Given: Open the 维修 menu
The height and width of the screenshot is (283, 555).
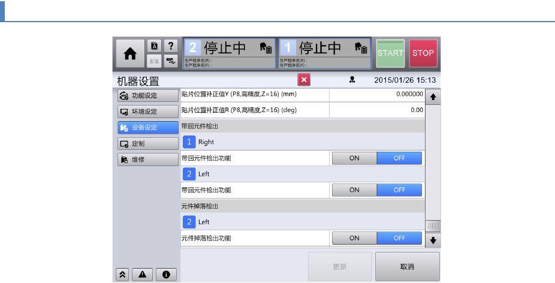Looking at the screenshot, I should (x=148, y=159).
